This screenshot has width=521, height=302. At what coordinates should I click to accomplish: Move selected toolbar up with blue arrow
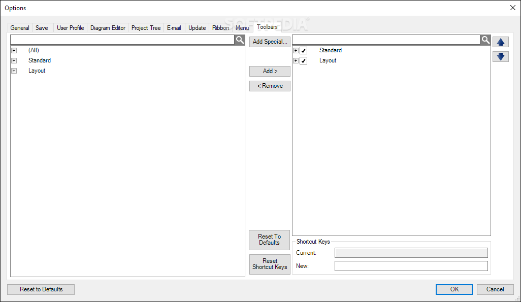point(501,42)
